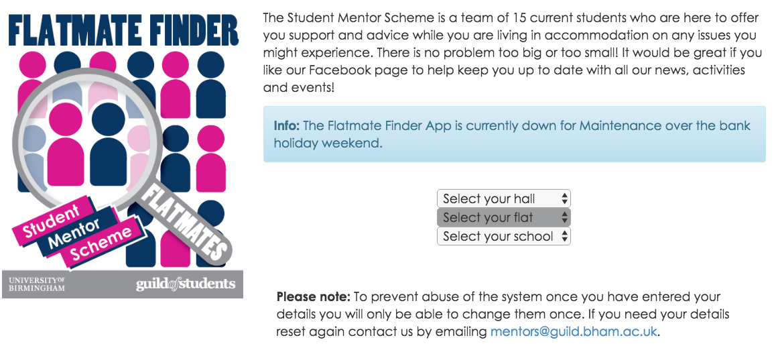The height and width of the screenshot is (344, 774).
Task: Expand the "Select your school" dropdown
Action: pyautogui.click(x=503, y=236)
